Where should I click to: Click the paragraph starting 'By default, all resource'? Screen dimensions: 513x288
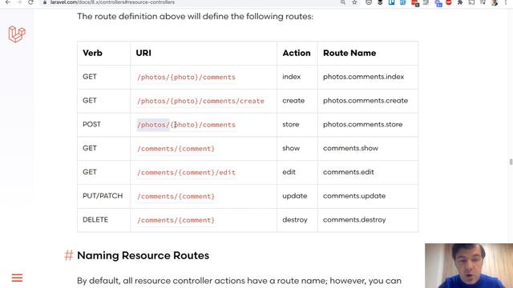239,281
